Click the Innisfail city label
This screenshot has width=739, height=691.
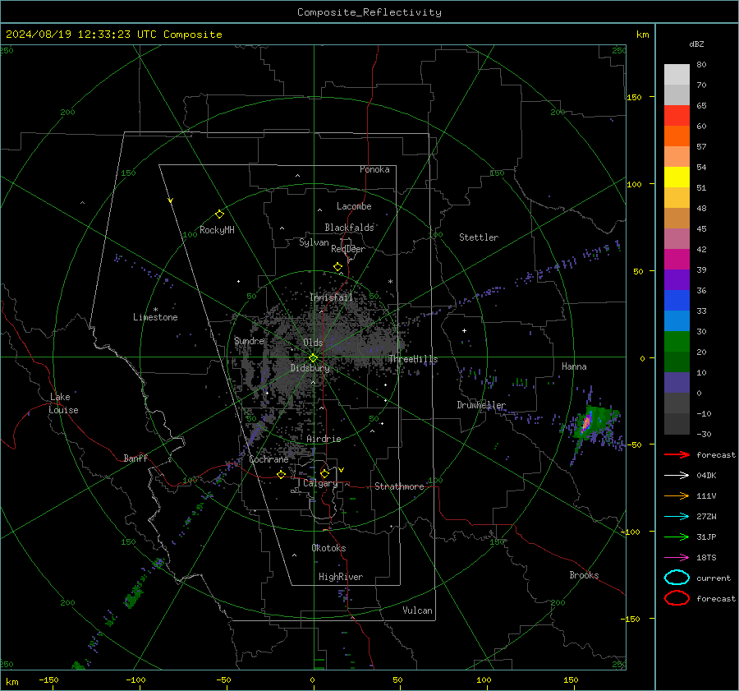pyautogui.click(x=331, y=297)
